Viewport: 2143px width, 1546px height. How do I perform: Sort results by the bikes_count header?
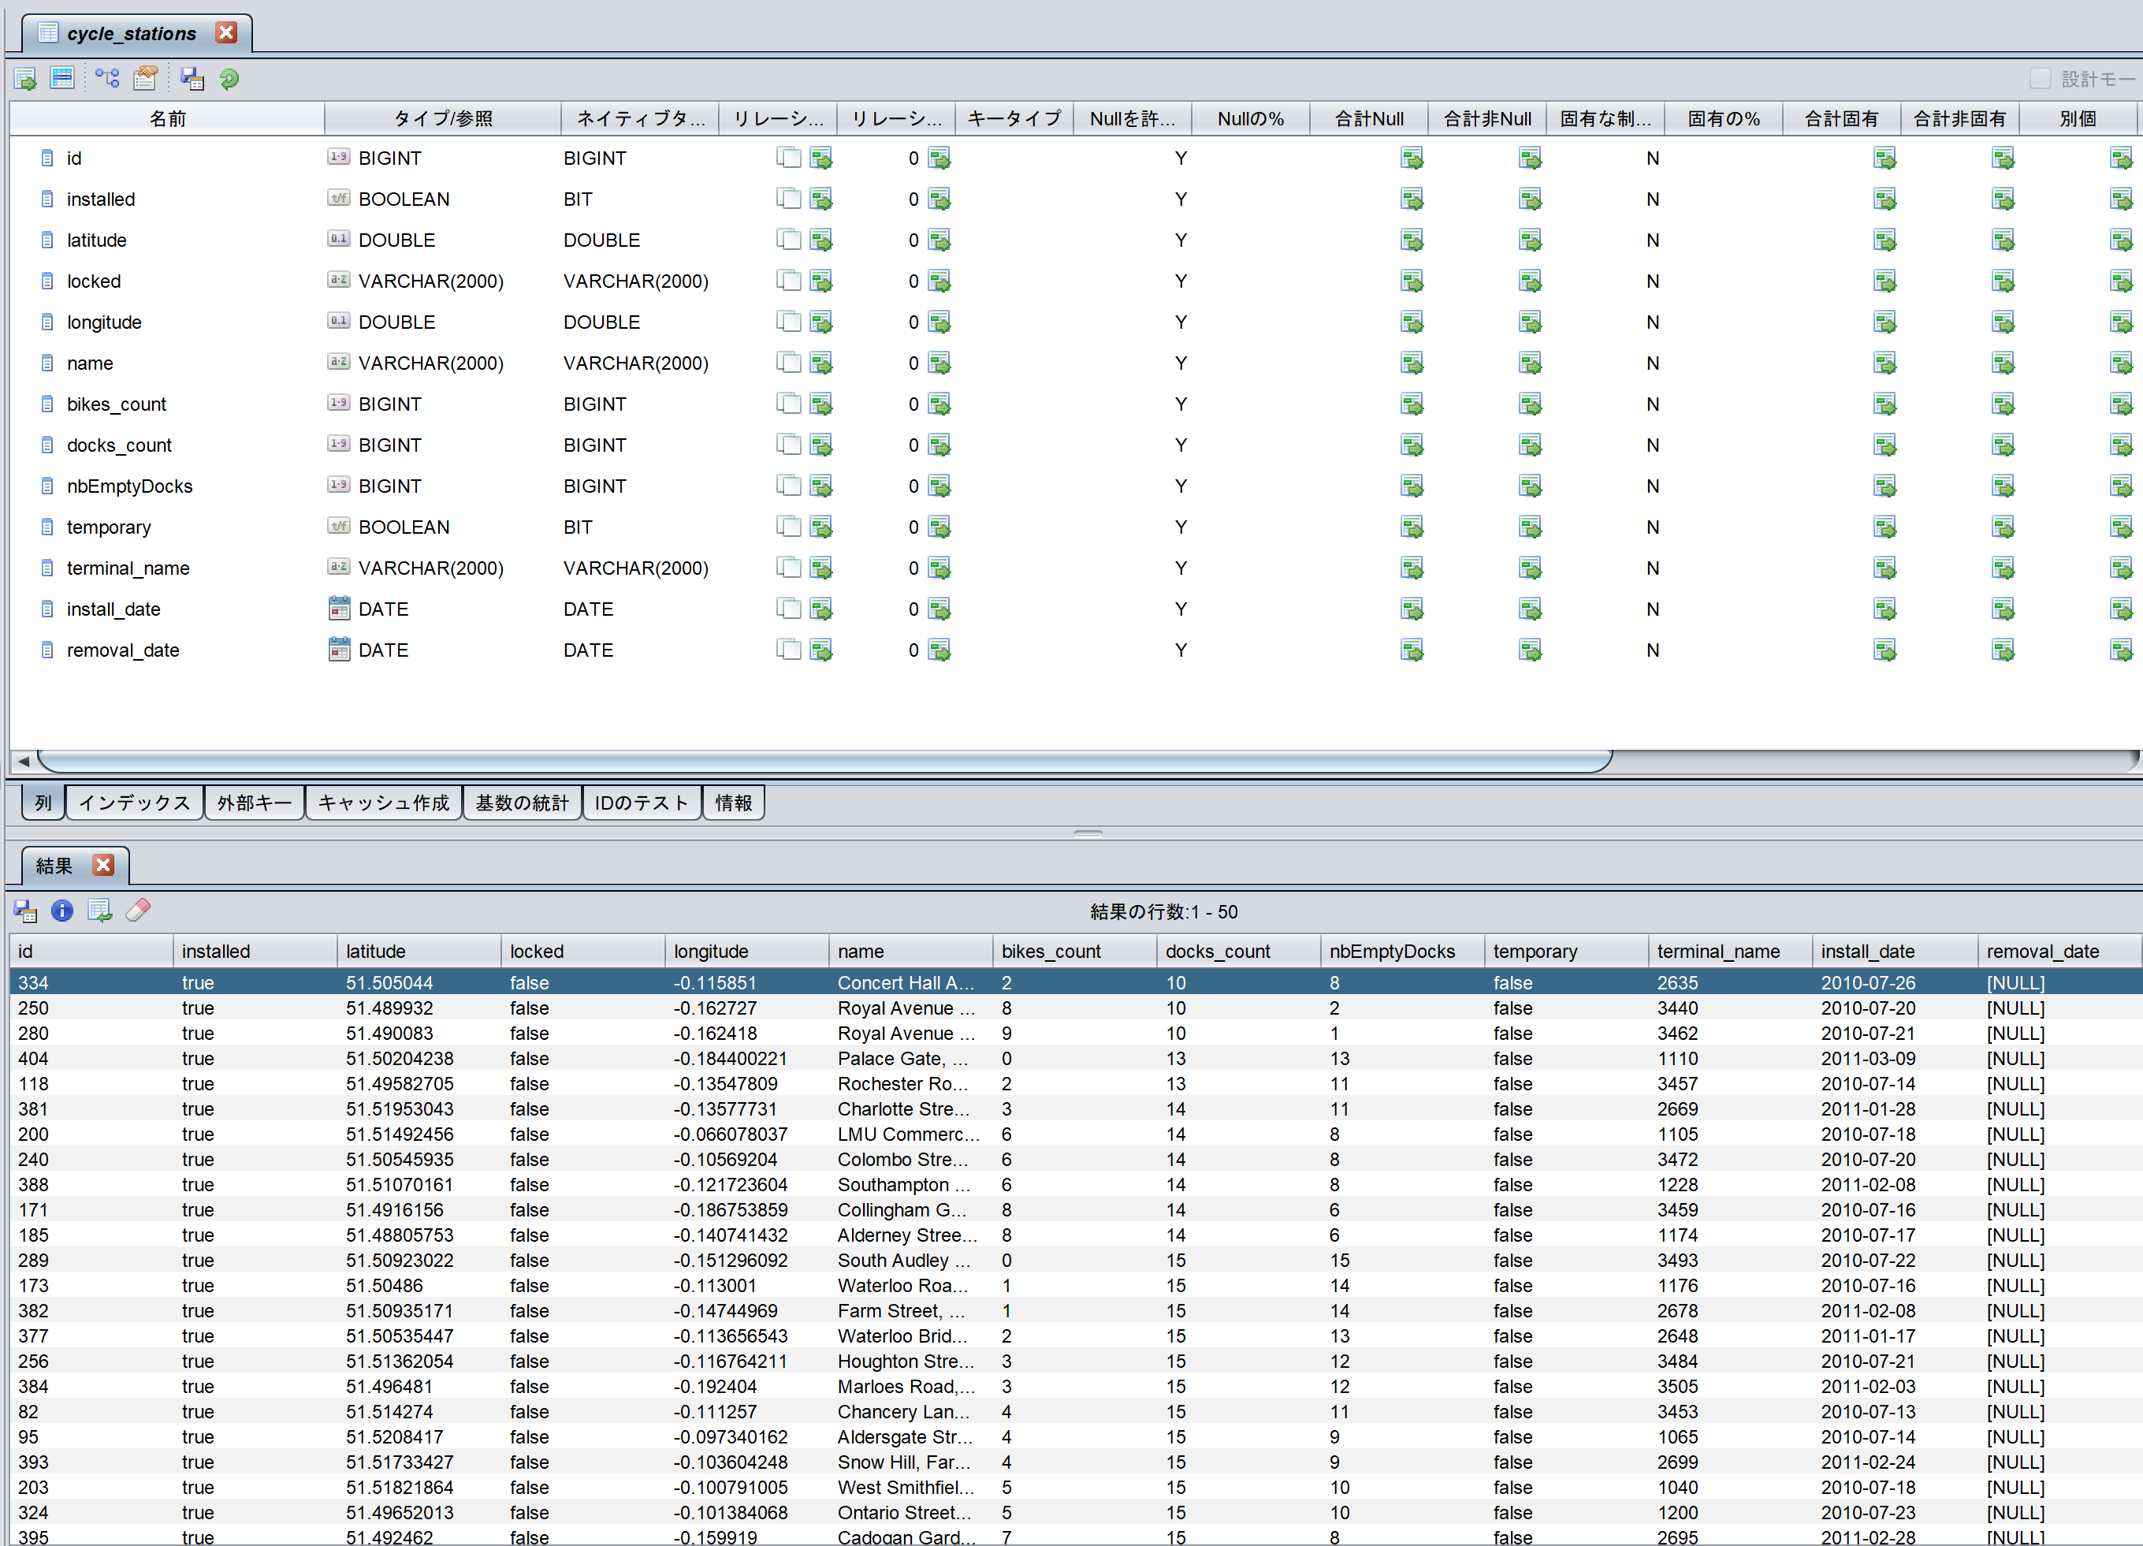(x=1074, y=952)
